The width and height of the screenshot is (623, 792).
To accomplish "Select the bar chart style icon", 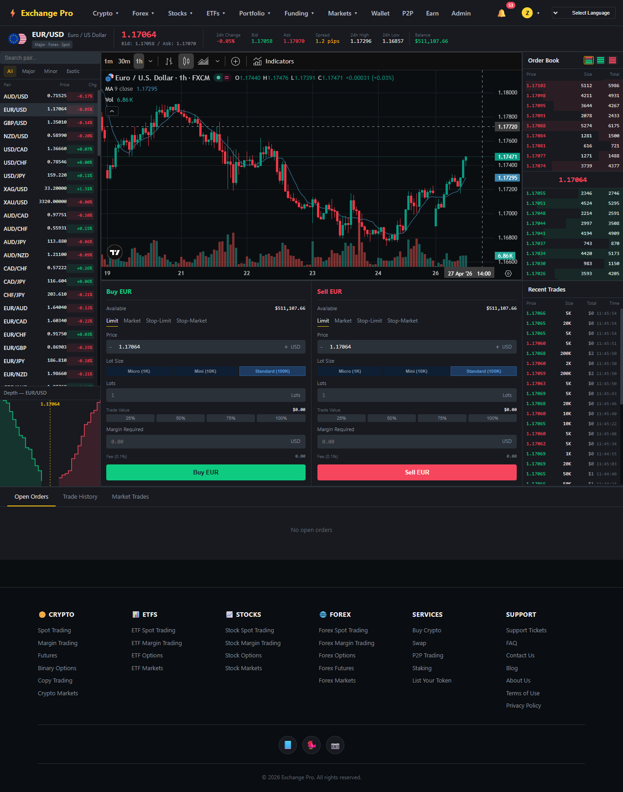I will (x=169, y=61).
